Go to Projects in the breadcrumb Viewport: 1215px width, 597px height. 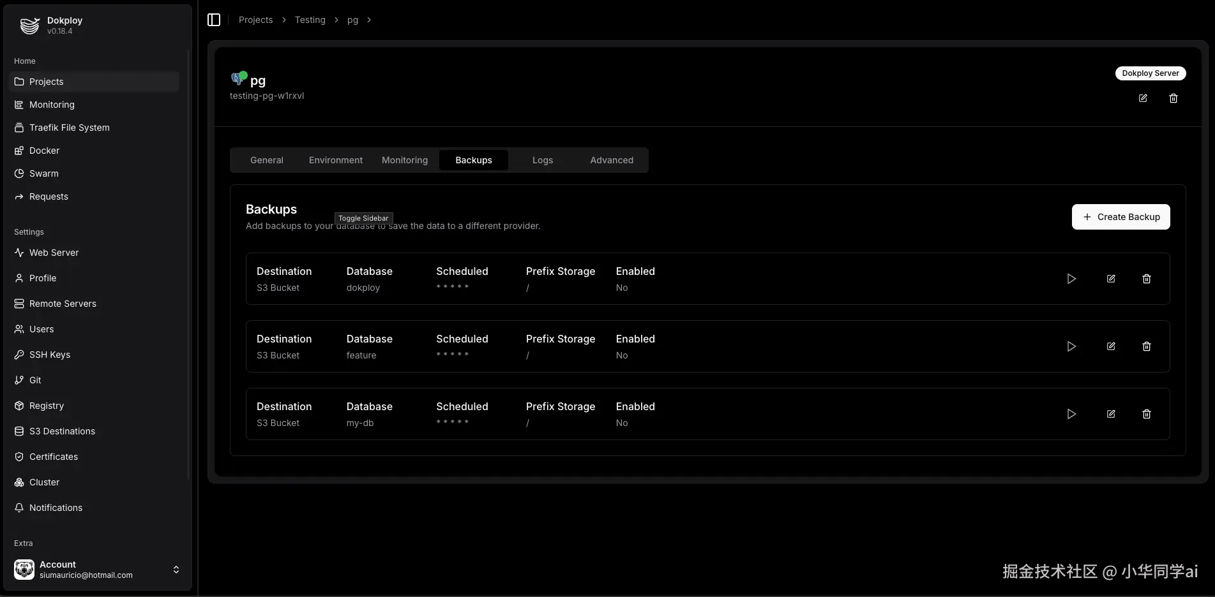click(255, 20)
